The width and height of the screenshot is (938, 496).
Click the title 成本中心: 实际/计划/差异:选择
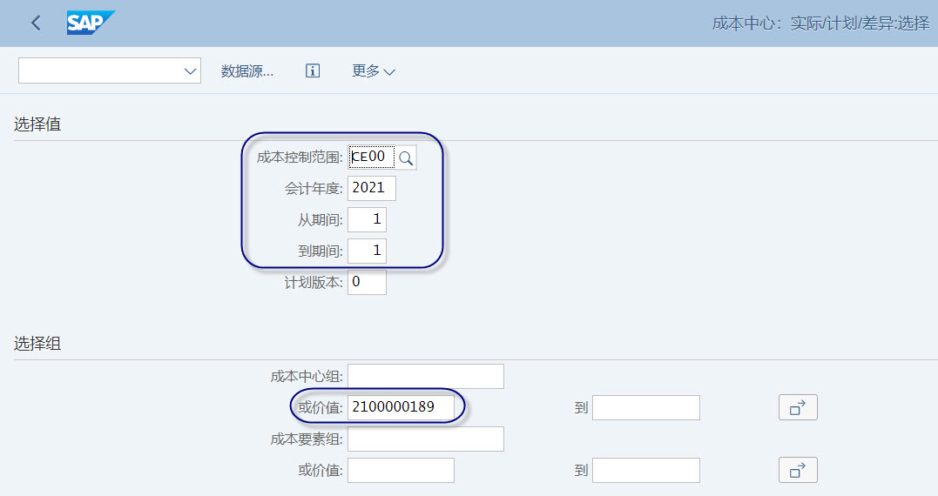820,23
